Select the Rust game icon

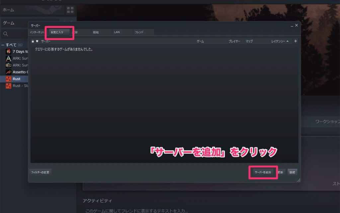point(8,79)
